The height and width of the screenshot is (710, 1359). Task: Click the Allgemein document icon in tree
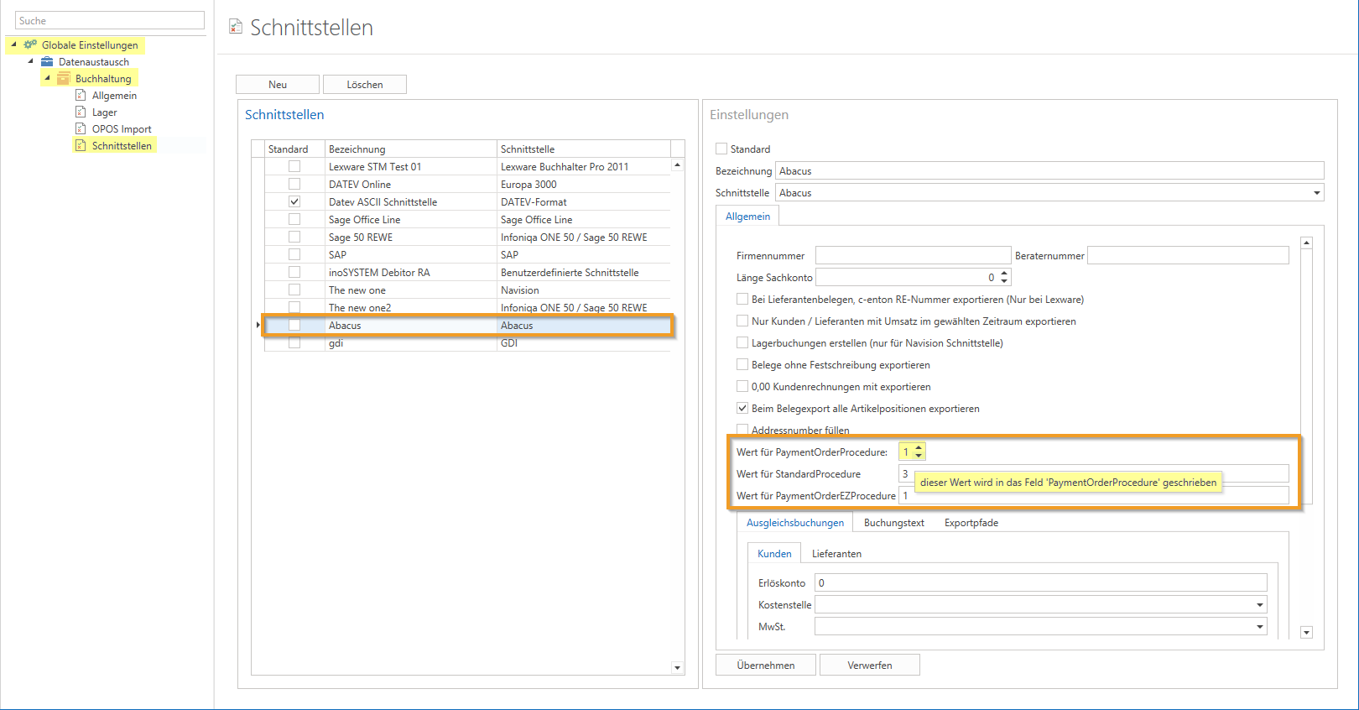(x=81, y=95)
